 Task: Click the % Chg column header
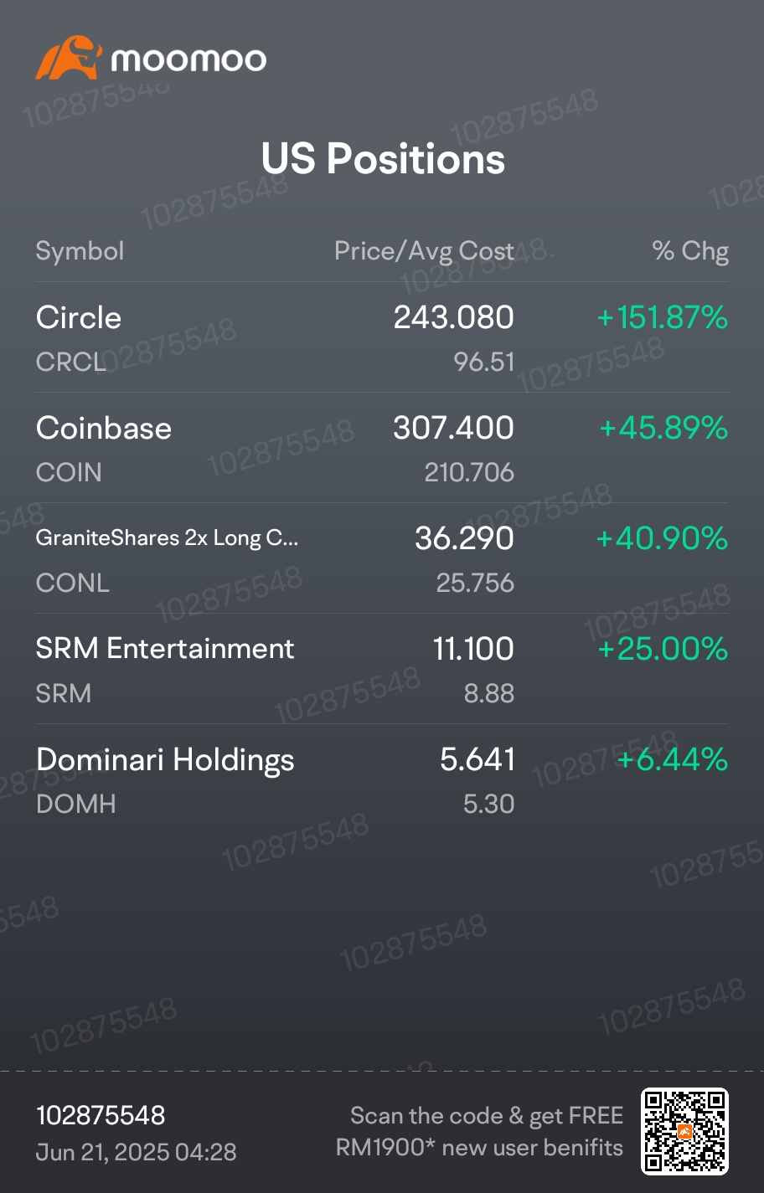690,251
